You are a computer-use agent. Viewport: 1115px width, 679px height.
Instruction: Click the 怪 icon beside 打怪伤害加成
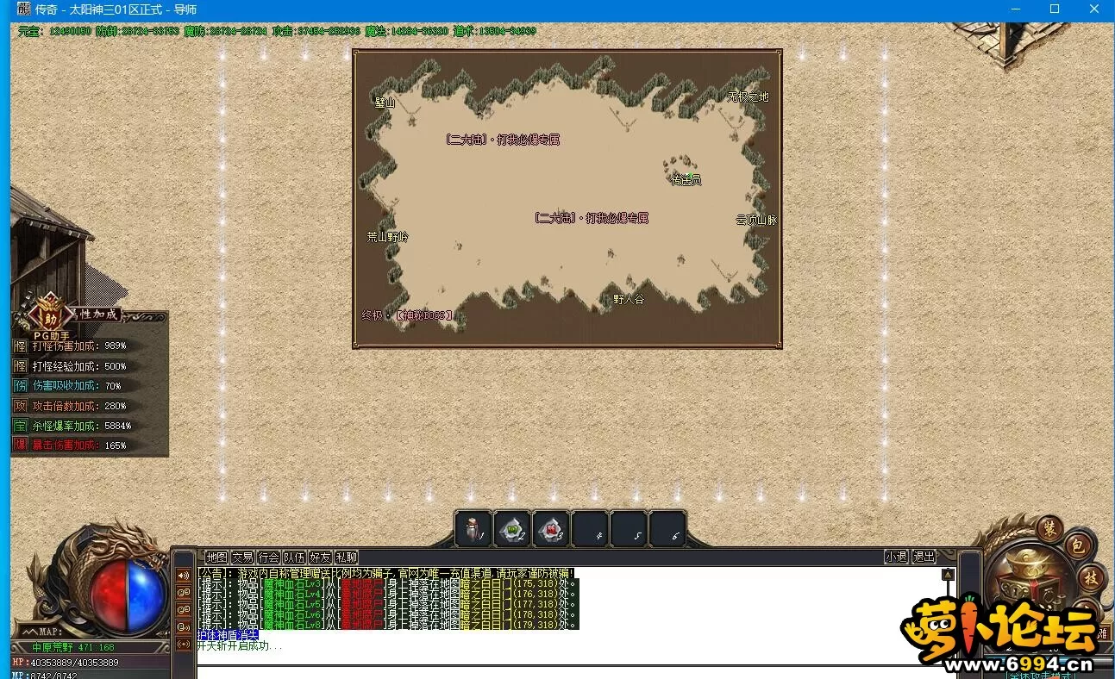21,346
